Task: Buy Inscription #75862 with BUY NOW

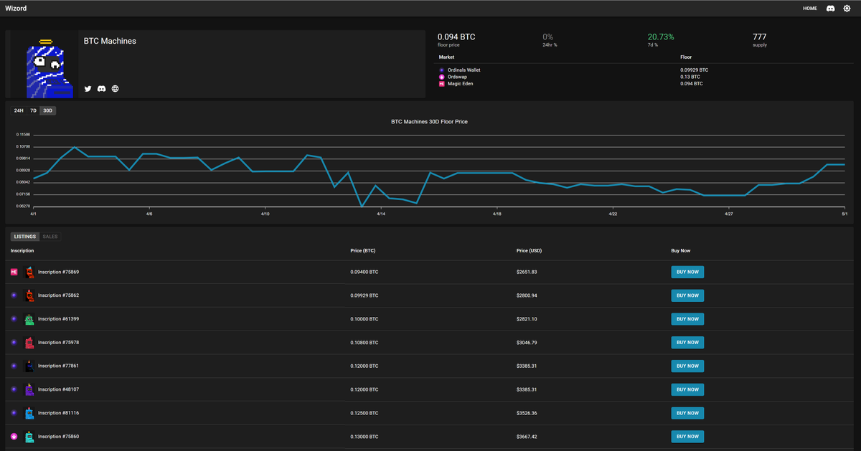Action: coord(687,295)
